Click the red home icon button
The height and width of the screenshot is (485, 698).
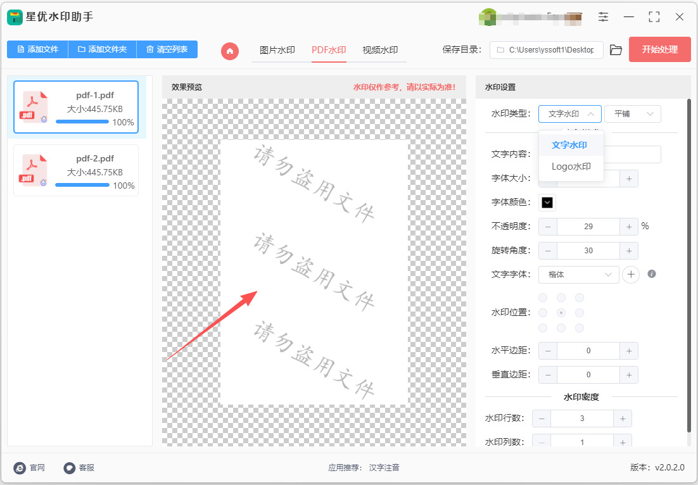(230, 51)
